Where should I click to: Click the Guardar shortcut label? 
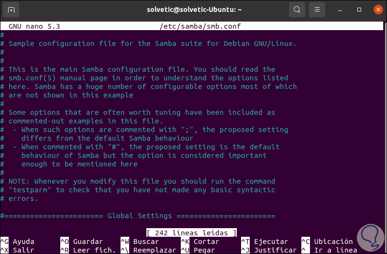(x=88, y=242)
